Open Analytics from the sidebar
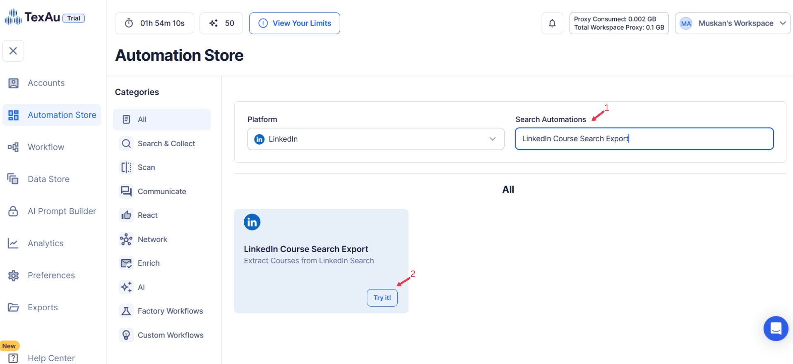 pyautogui.click(x=46, y=243)
